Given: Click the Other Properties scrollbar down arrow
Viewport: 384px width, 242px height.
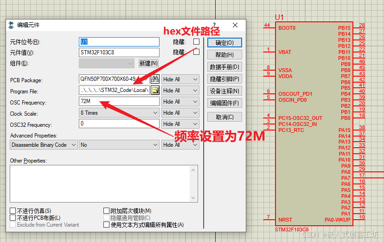Looking at the screenshot, I should (x=193, y=197).
